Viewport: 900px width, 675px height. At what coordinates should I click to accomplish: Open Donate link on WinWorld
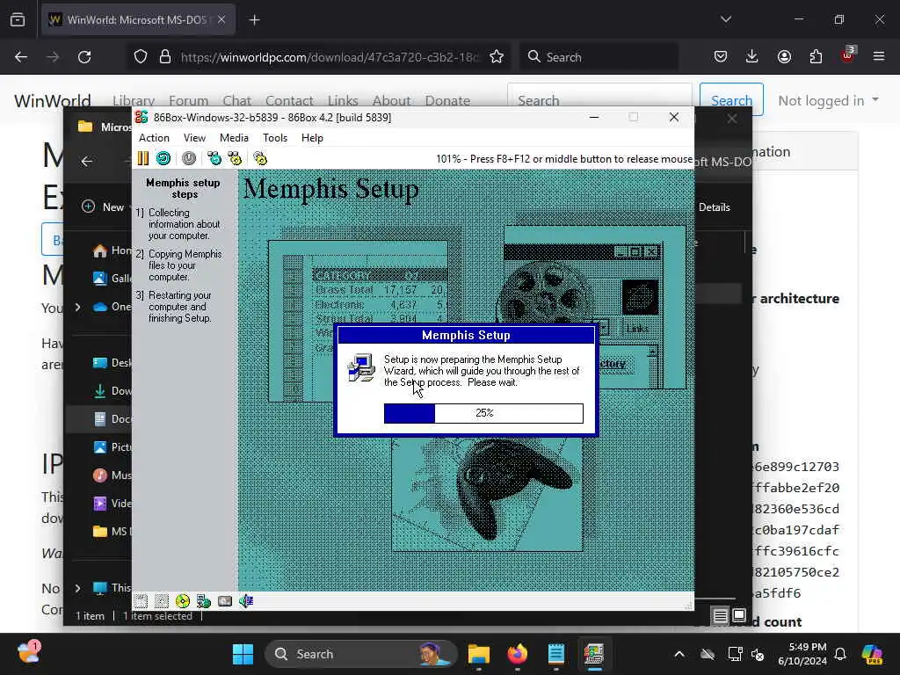pyautogui.click(x=447, y=100)
